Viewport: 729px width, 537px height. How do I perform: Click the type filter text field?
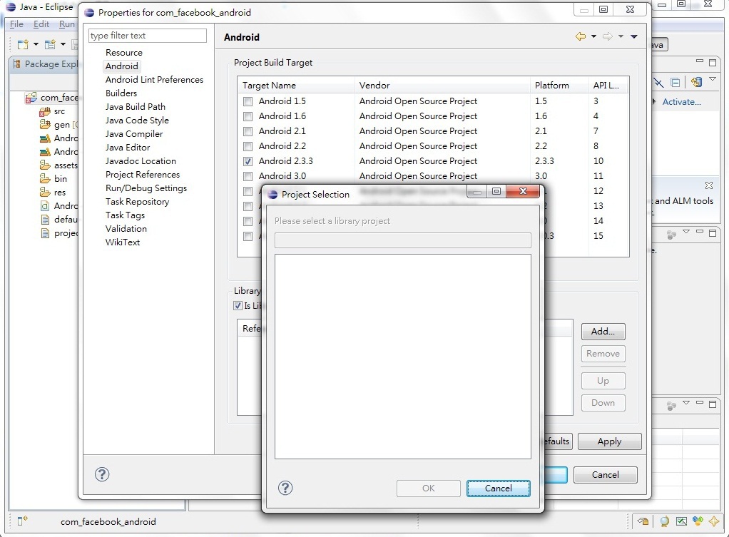click(x=148, y=36)
